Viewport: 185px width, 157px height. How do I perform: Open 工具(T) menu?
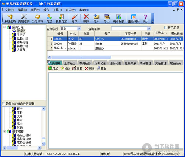click(57, 10)
